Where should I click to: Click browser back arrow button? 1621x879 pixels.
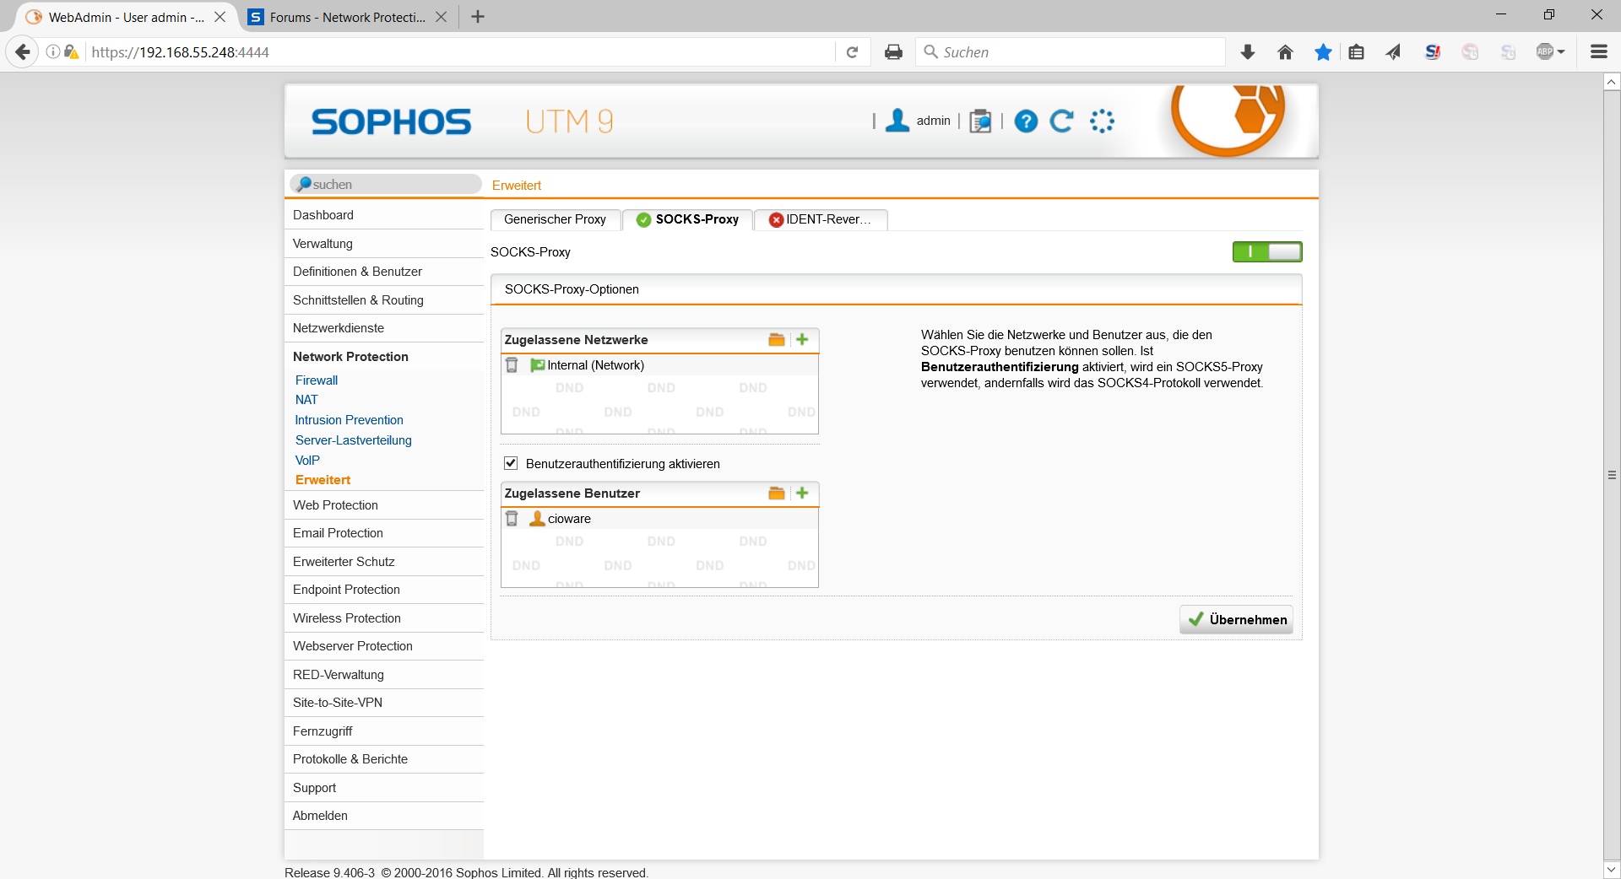23,52
